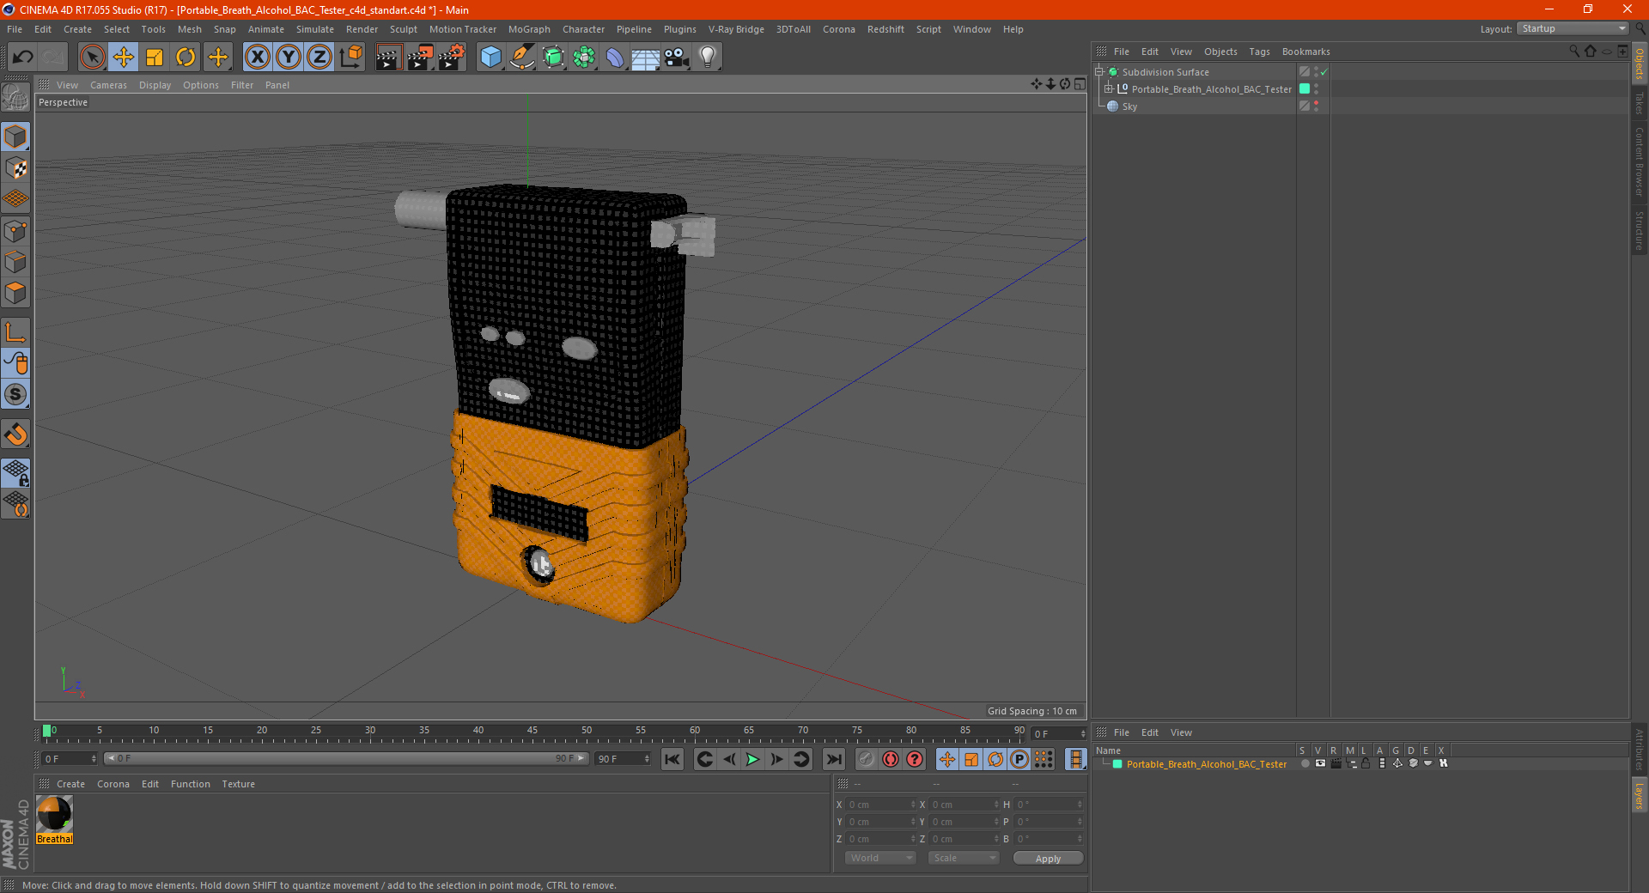Switch to Points mode

[x=15, y=231]
